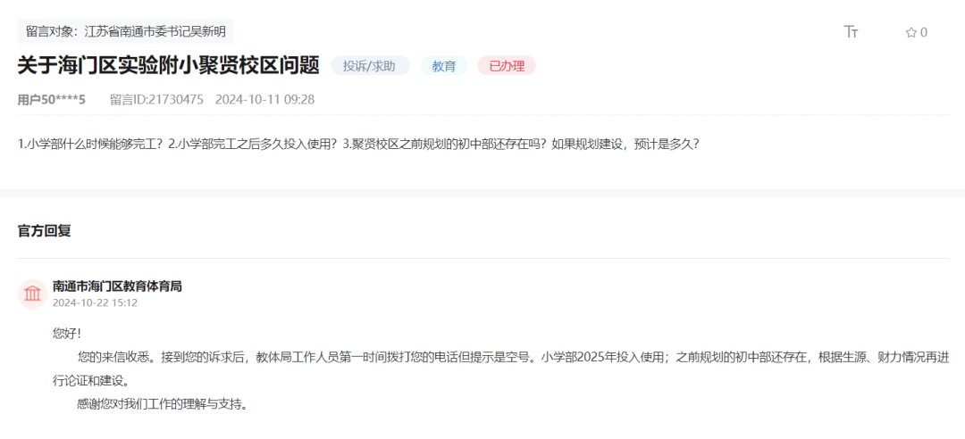Click the reply date 2024-10-22 15:12
Screen dimensions: 965x439
click(x=95, y=303)
